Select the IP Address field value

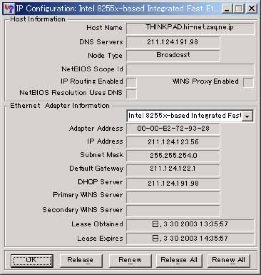coord(173,142)
